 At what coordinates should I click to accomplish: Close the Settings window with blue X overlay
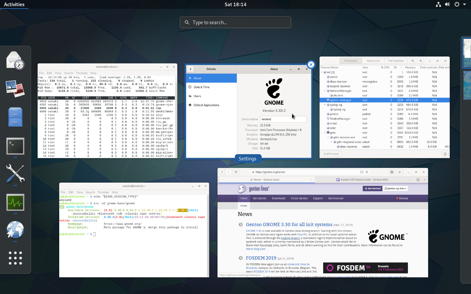(311, 64)
